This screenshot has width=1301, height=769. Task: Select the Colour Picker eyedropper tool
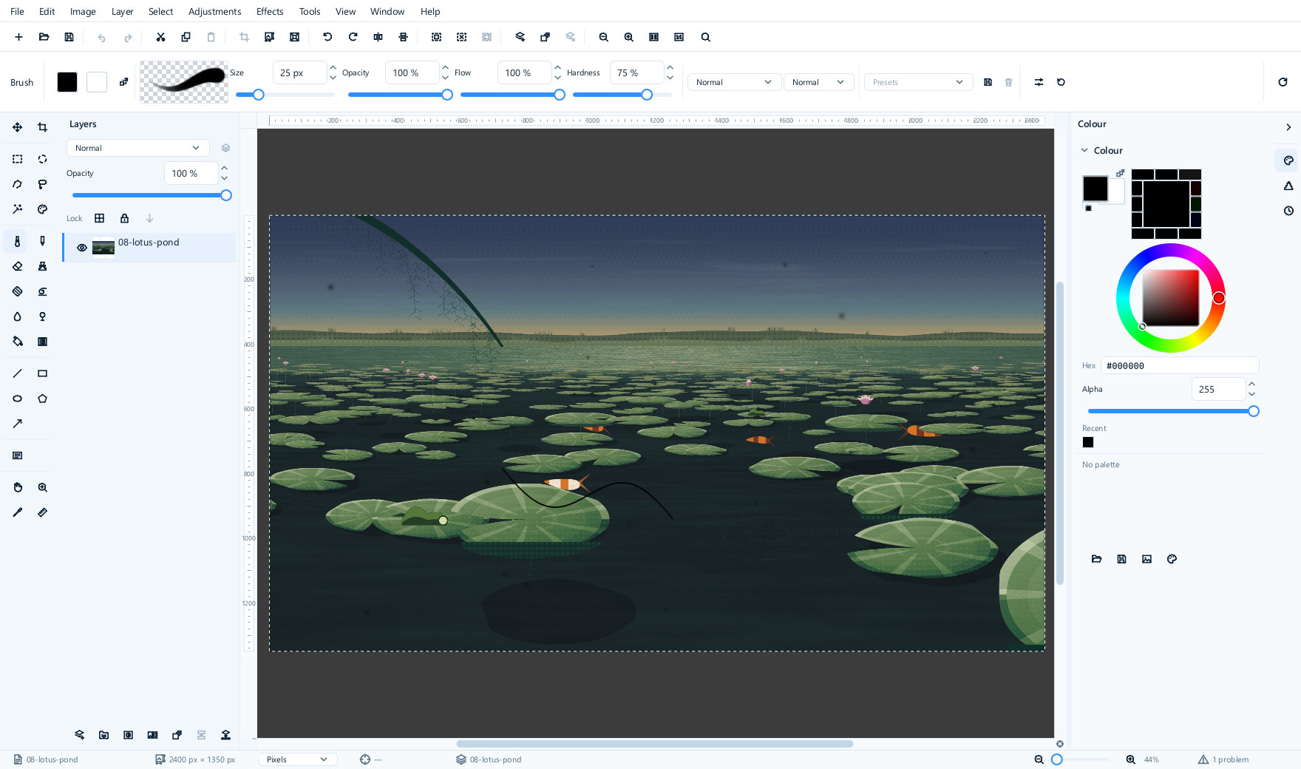tap(17, 512)
